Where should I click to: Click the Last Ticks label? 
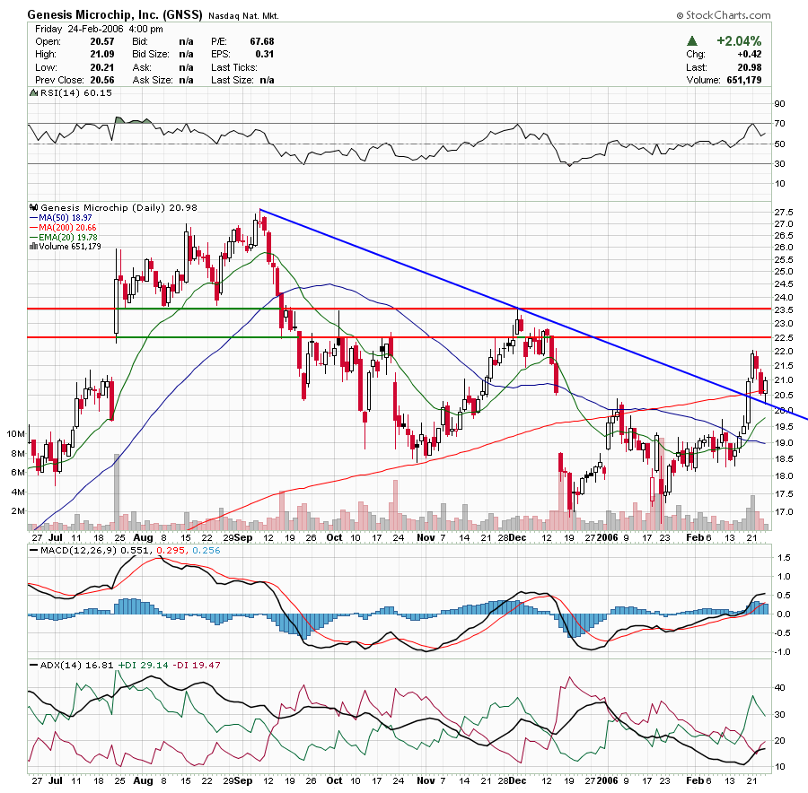tap(234, 67)
